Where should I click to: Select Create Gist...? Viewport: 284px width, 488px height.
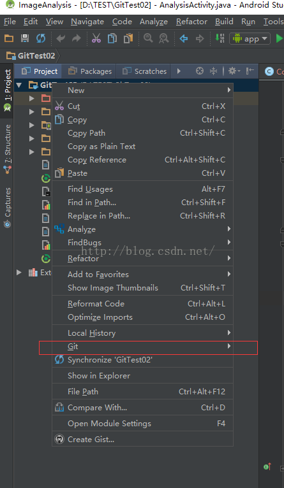[142, 439]
